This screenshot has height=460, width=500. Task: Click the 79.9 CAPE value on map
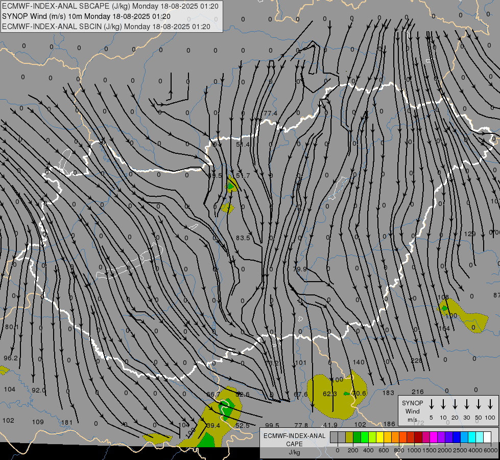click(x=300, y=269)
